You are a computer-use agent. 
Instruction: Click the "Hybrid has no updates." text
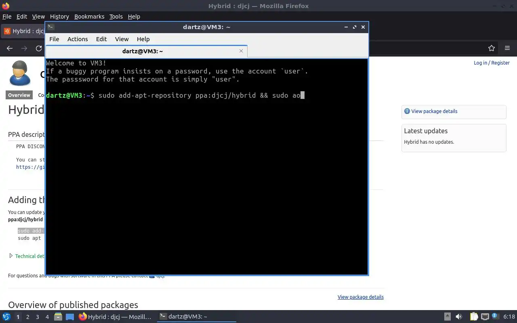coord(429,142)
